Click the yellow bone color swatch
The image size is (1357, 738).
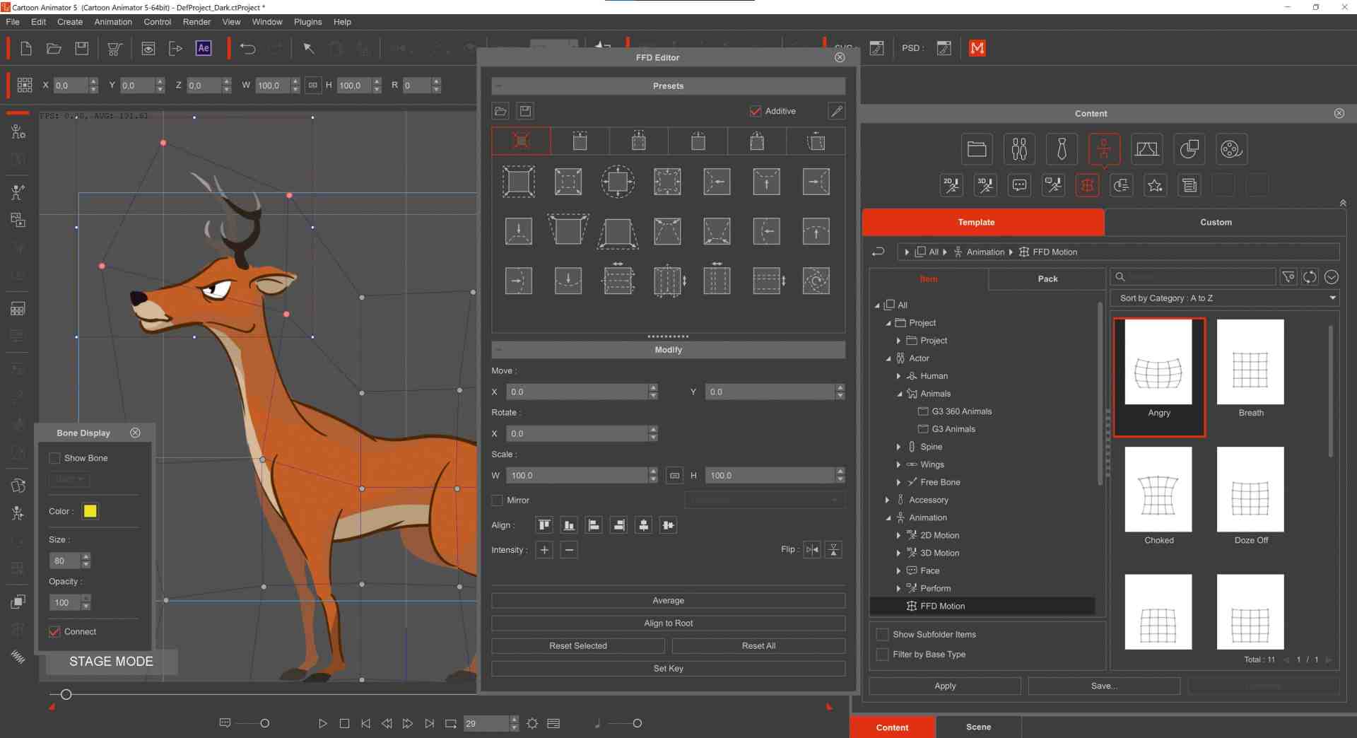tap(90, 511)
